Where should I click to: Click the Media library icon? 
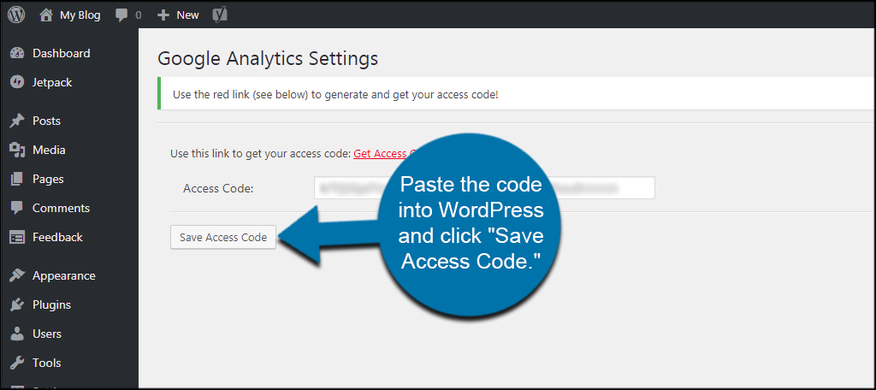coord(16,150)
